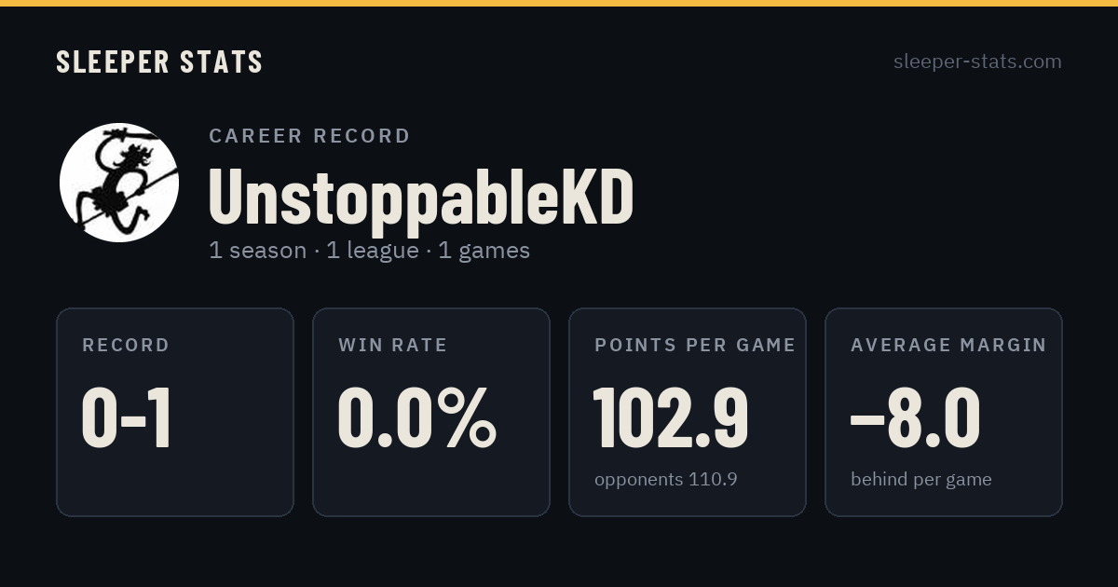
Task: Select the UnstoppableKD username heading
Action: click(421, 198)
